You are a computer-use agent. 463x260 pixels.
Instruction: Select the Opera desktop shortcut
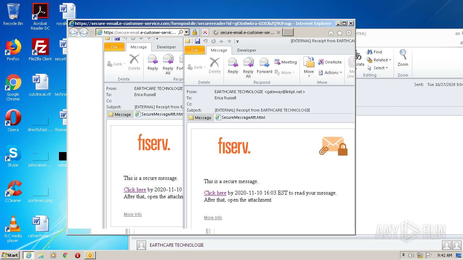coord(13,121)
